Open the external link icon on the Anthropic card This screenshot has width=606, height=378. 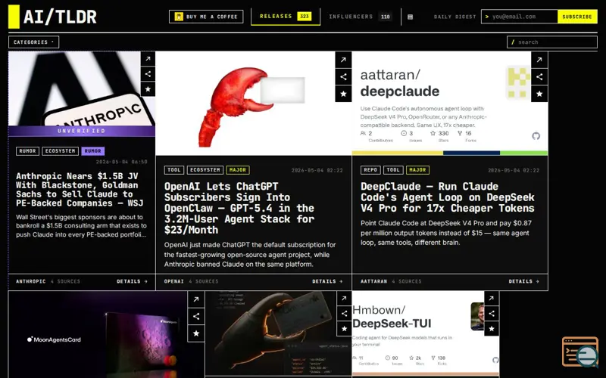[148, 59]
